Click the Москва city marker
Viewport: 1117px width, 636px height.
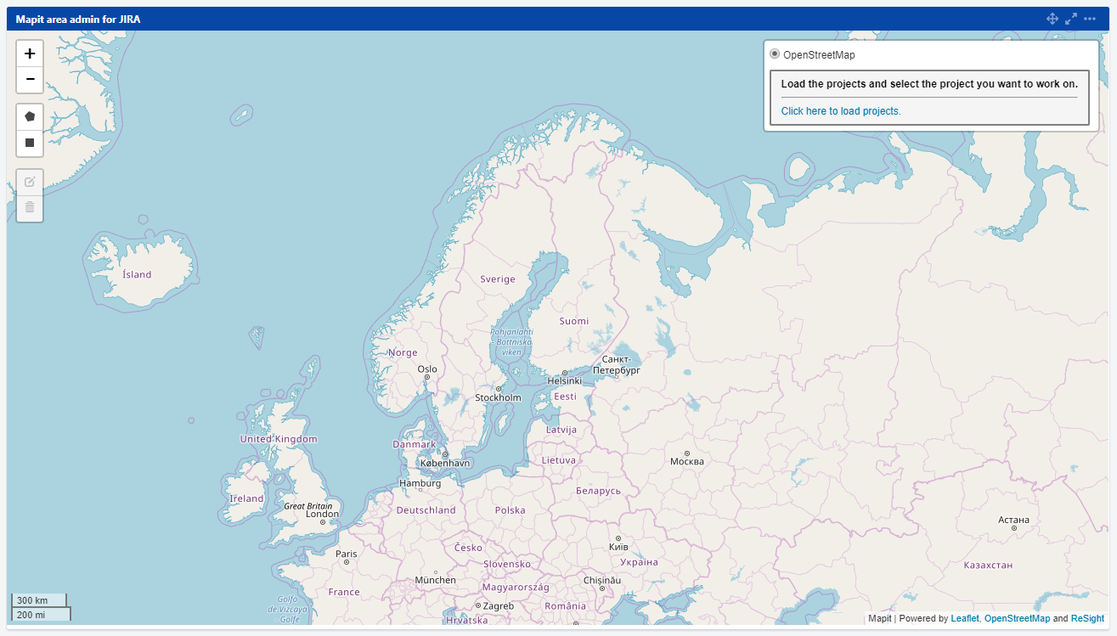pos(687,453)
